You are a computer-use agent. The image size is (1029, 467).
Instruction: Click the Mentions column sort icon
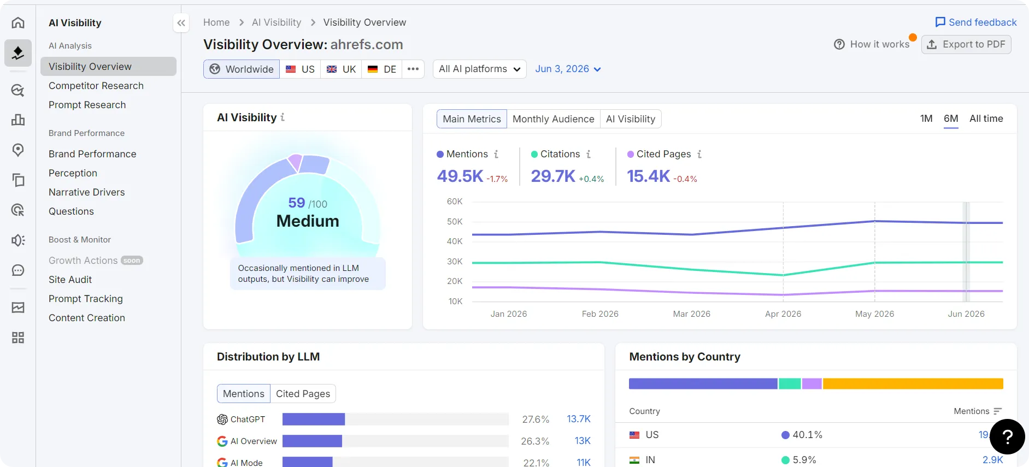click(998, 411)
